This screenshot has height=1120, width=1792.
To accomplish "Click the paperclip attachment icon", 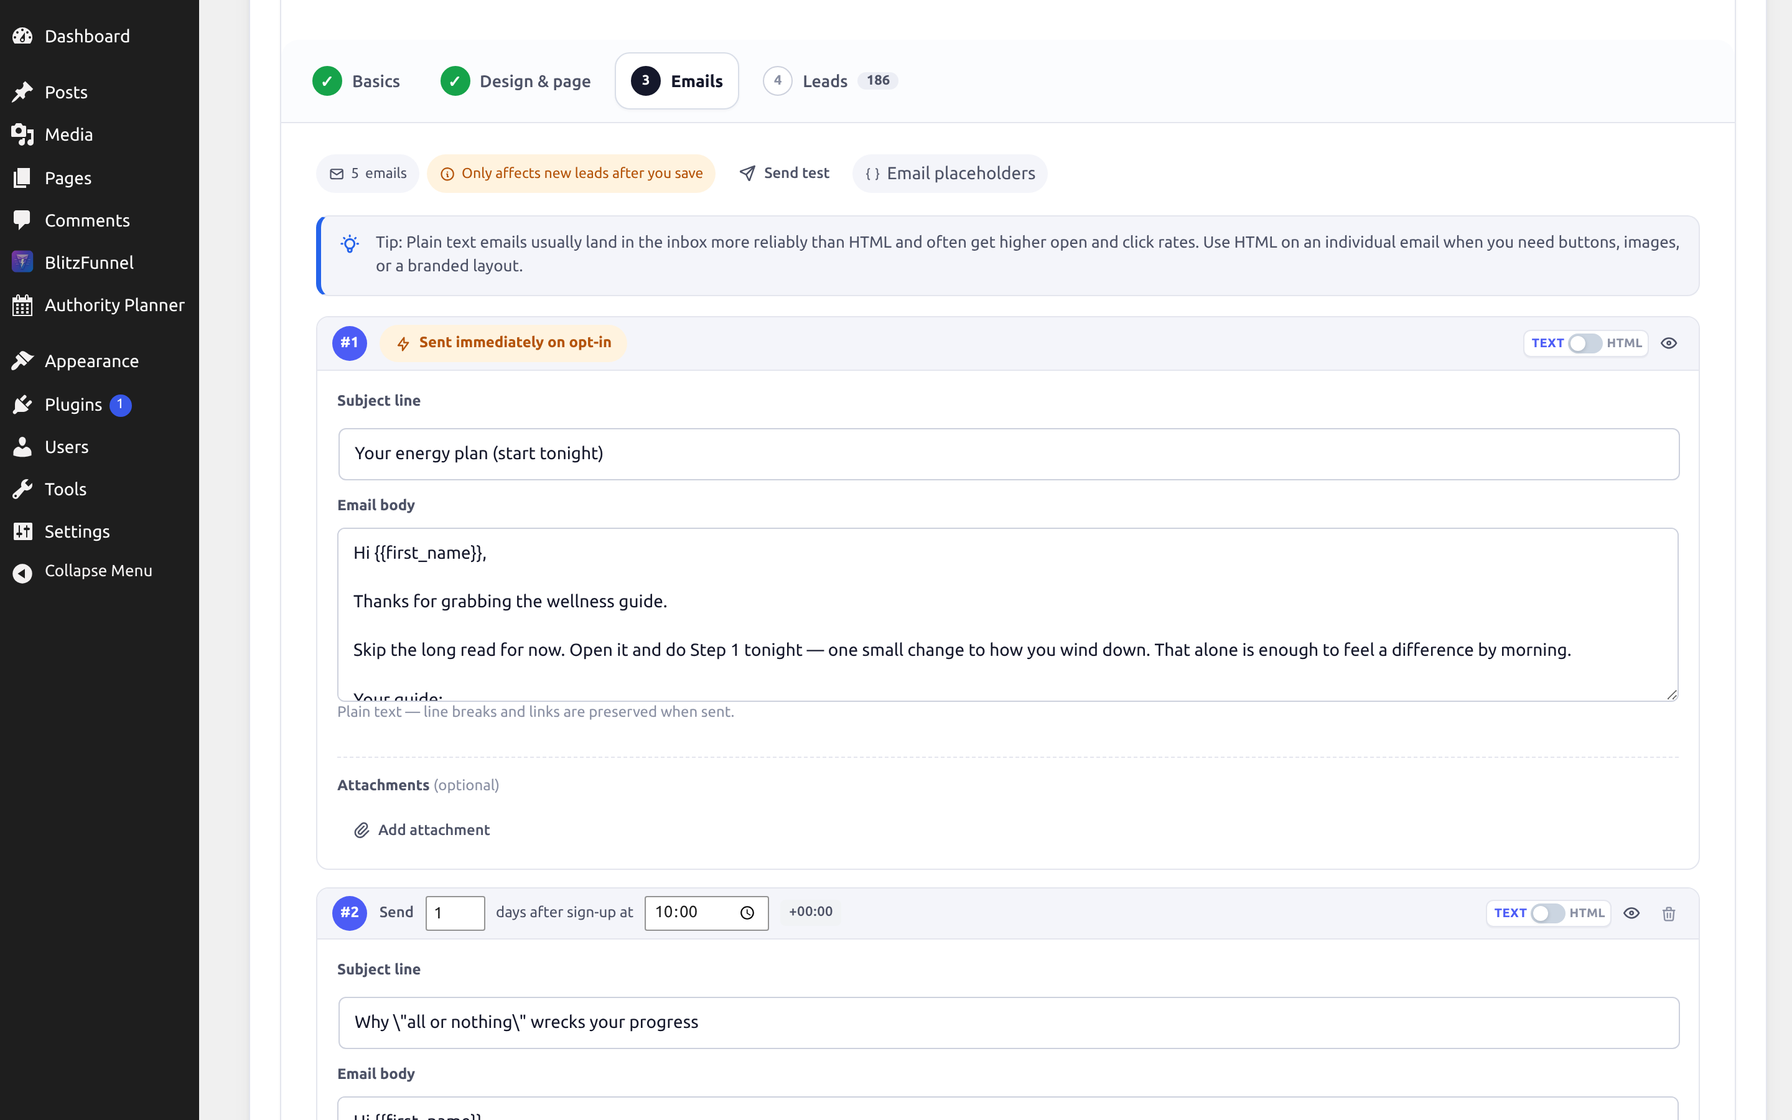I will (x=362, y=831).
